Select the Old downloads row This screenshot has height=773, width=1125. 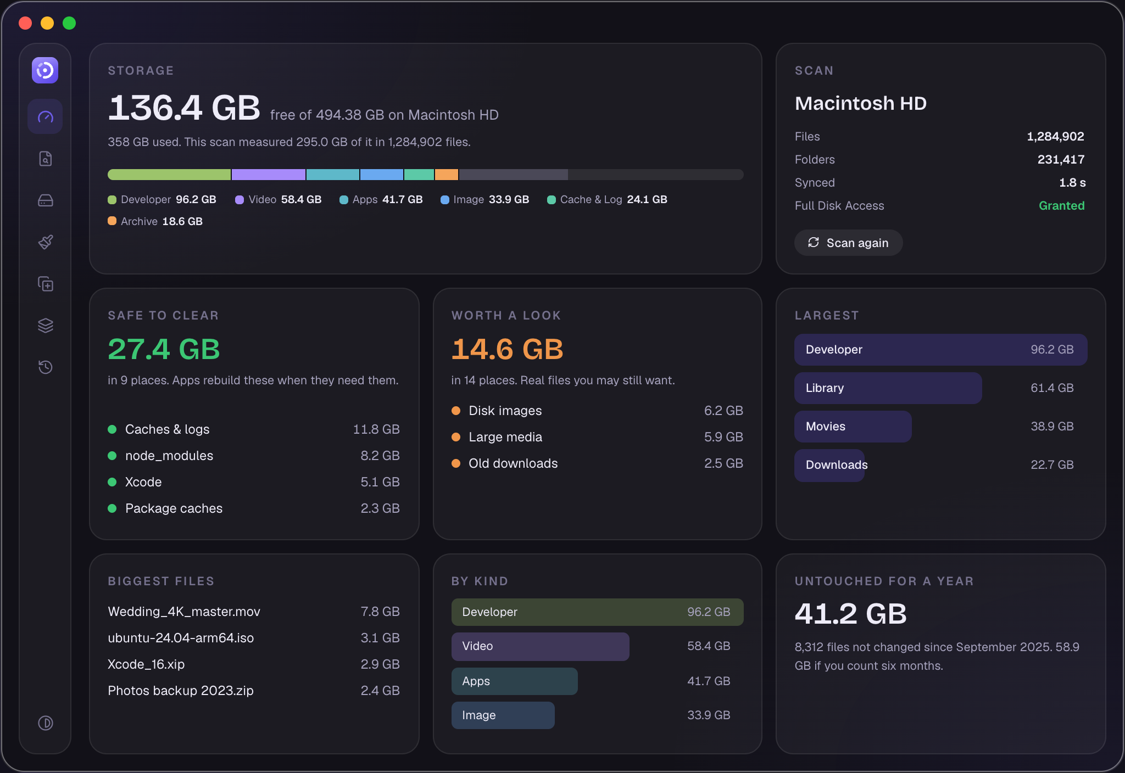(597, 463)
